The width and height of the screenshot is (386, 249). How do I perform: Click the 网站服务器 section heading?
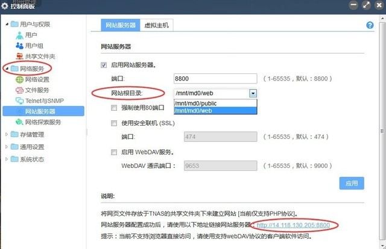pos(116,47)
